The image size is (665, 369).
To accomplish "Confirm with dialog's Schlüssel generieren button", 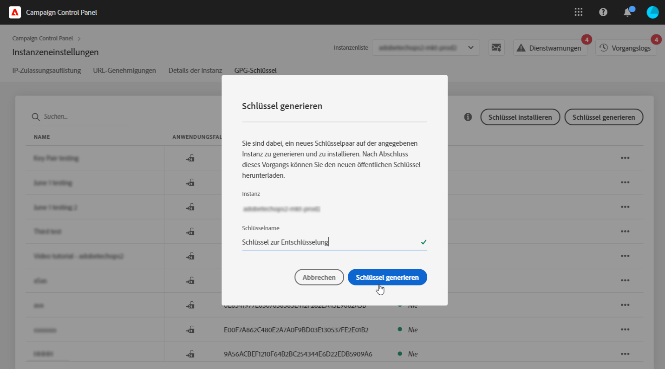I will pos(387,277).
